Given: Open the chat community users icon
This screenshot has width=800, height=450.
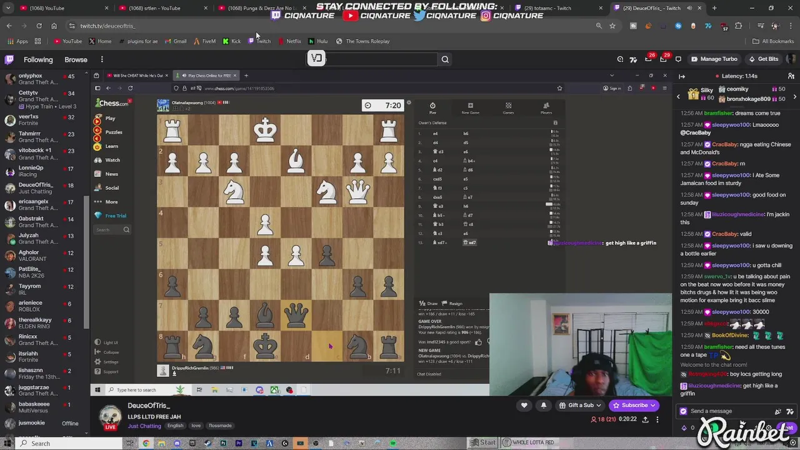Looking at the screenshot, I should click(791, 76).
